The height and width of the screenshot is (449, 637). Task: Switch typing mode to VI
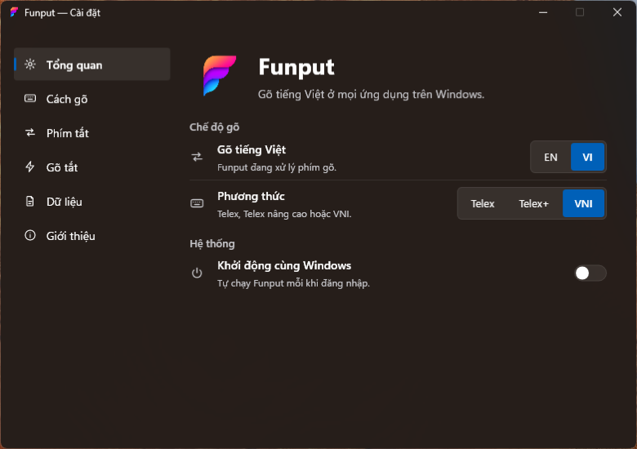click(x=587, y=157)
